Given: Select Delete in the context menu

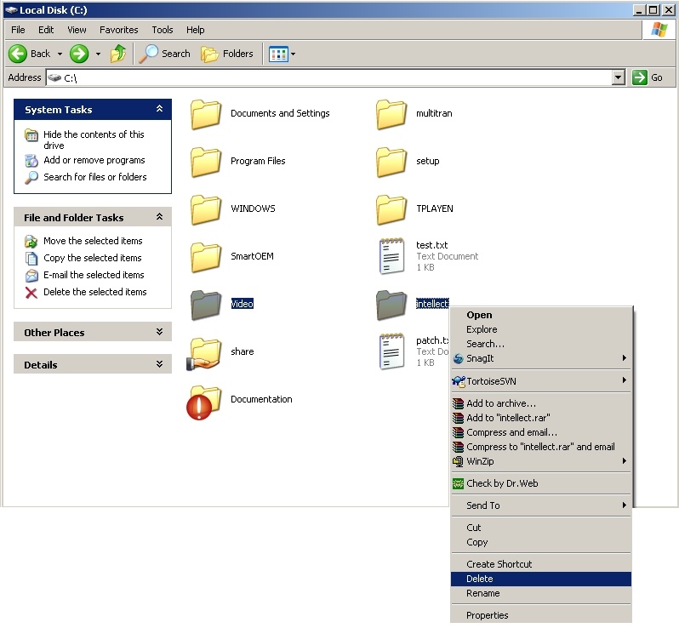Looking at the screenshot, I should [480, 579].
